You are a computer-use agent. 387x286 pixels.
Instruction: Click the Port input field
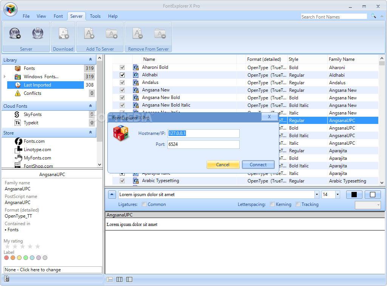(203, 144)
